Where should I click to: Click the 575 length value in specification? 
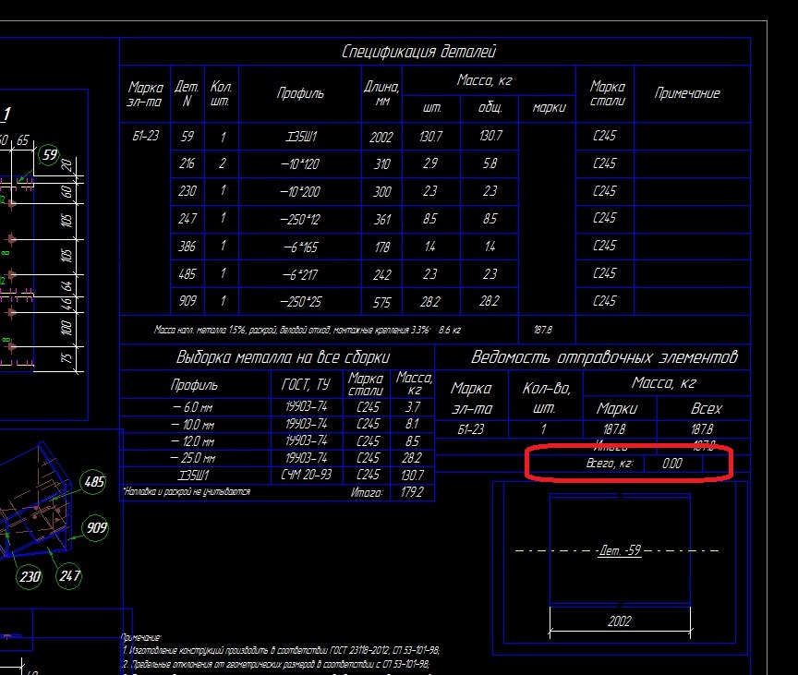click(381, 302)
